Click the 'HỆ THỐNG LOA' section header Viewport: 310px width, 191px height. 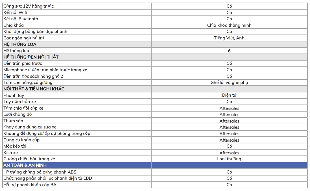point(20,45)
